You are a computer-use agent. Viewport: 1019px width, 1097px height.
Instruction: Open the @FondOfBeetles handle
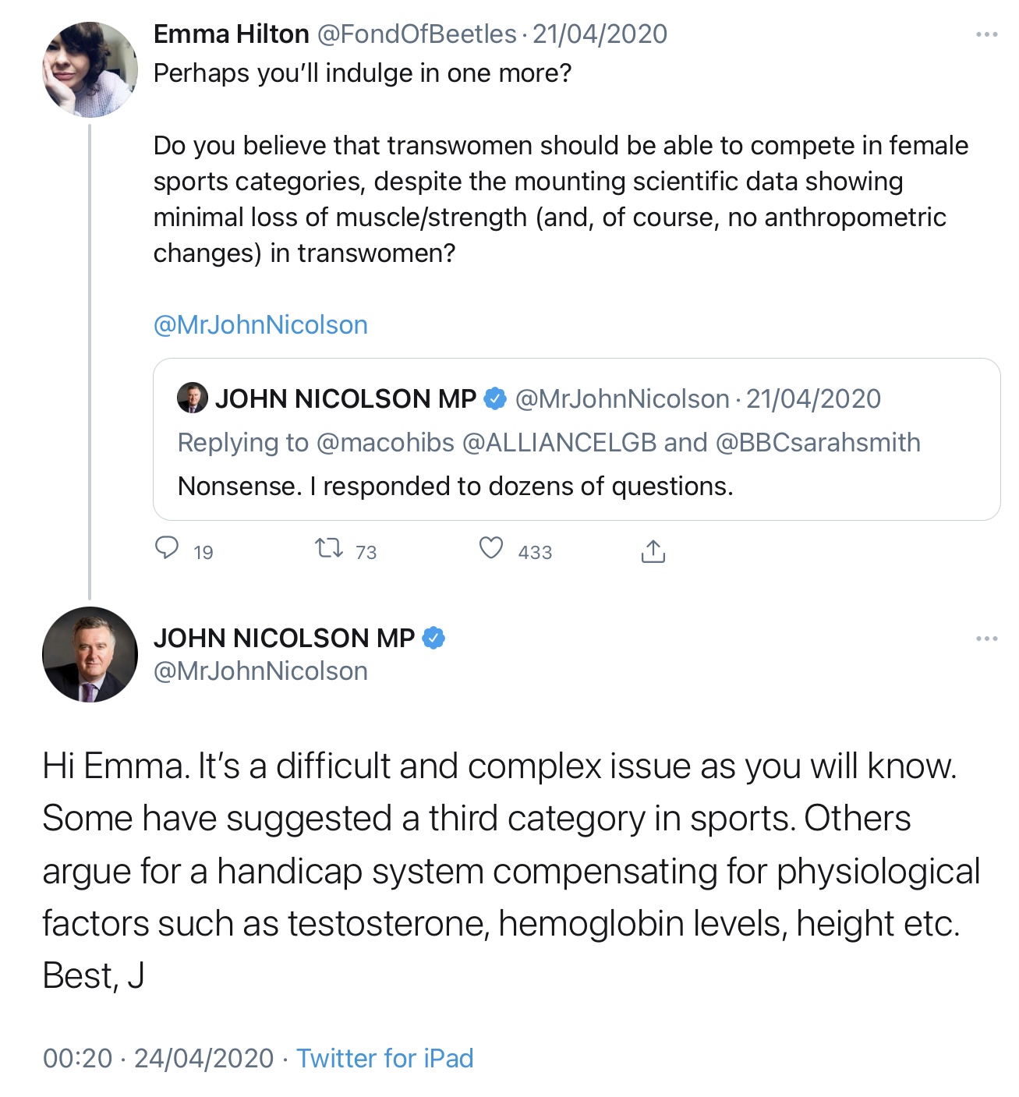coord(416,34)
